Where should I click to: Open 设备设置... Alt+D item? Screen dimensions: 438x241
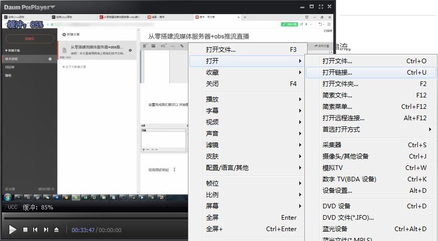tap(371, 191)
